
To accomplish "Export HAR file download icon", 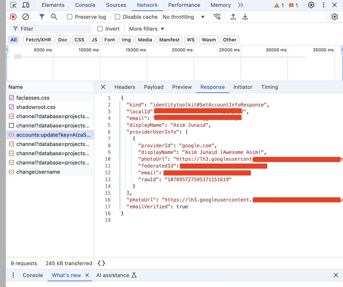I will click(245, 17).
